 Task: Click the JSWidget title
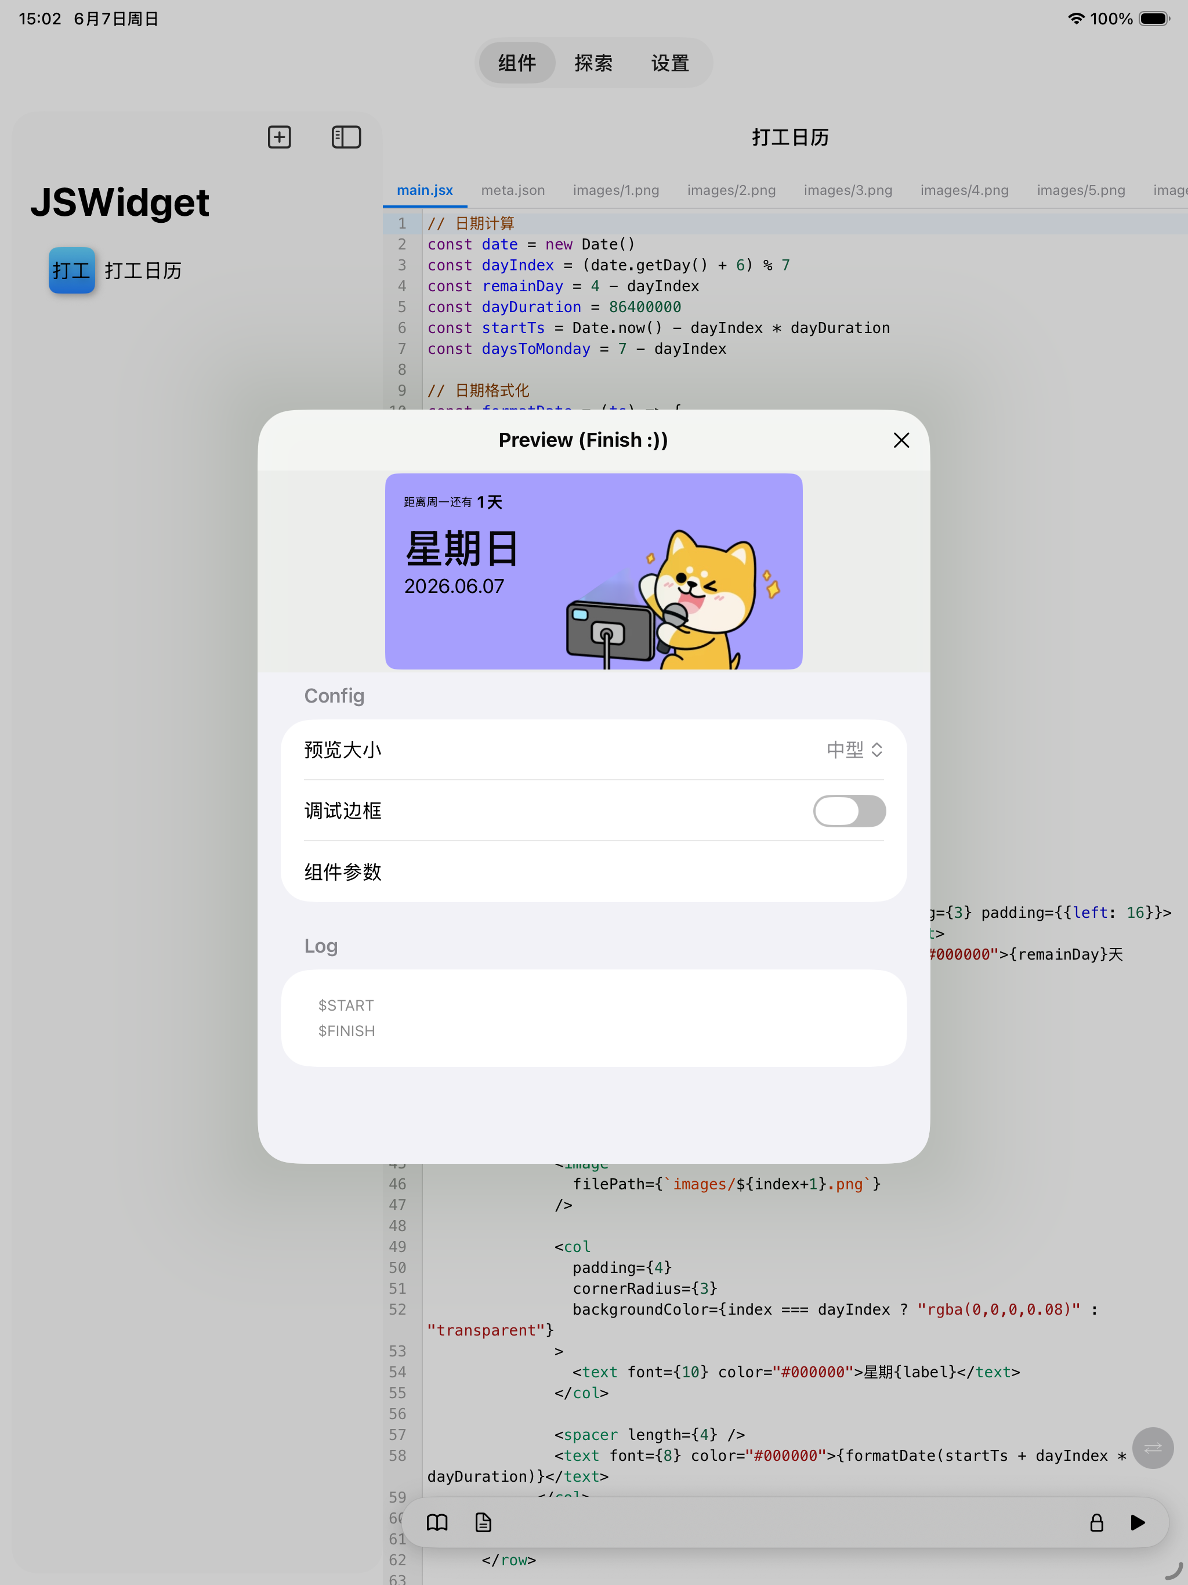coord(119,202)
